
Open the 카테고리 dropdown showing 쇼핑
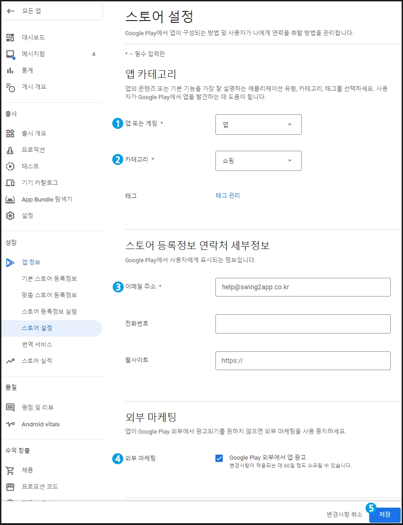click(258, 161)
